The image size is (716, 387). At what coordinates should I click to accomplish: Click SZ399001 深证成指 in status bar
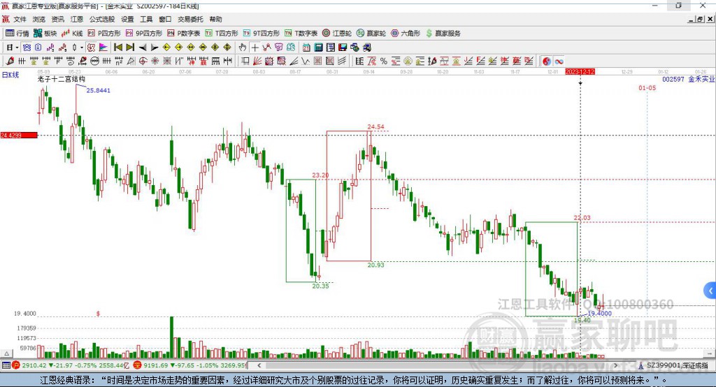pos(677,365)
